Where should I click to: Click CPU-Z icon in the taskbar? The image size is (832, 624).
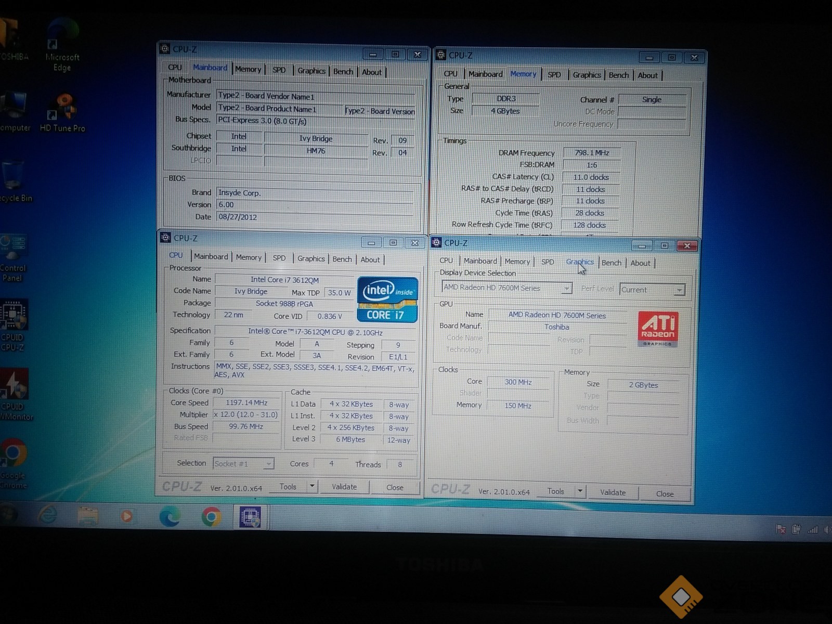pos(250,516)
